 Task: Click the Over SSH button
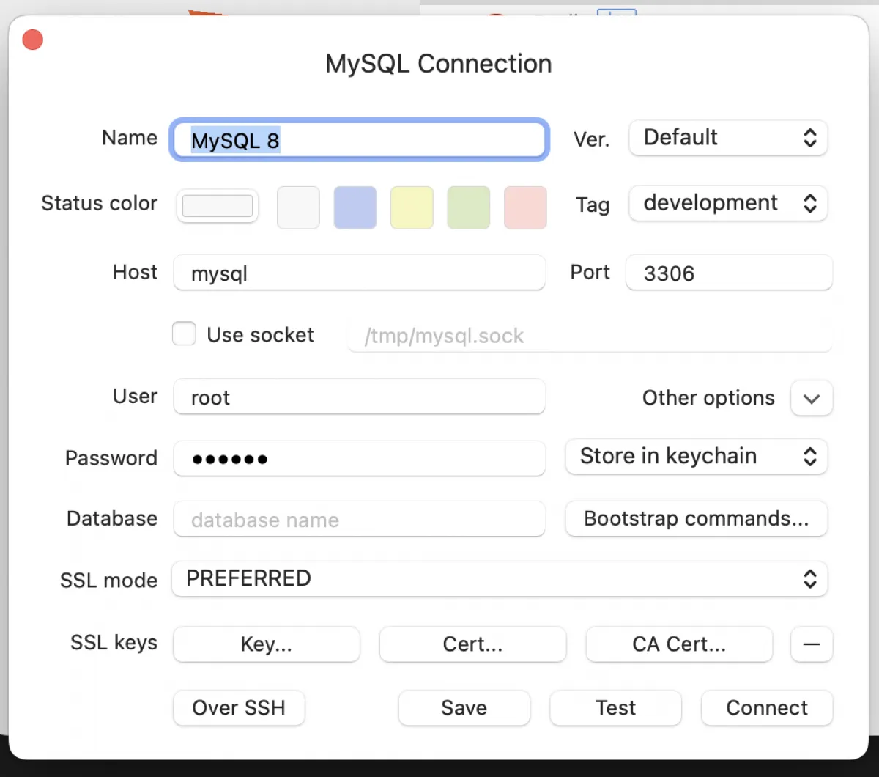(239, 708)
